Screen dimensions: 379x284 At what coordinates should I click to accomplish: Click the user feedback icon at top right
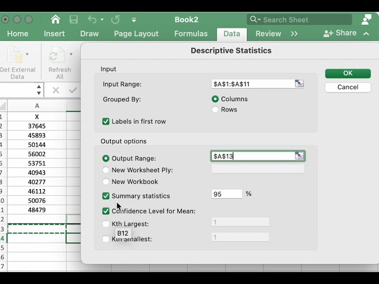point(366,20)
